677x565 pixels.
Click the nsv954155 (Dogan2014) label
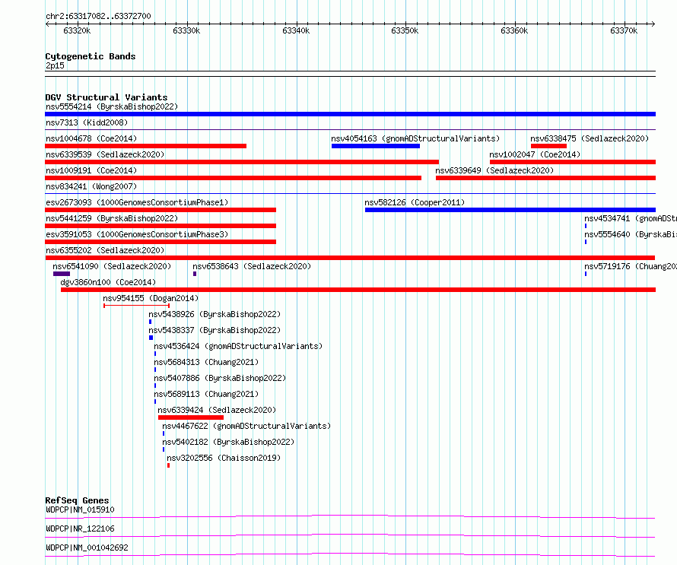pos(151,298)
